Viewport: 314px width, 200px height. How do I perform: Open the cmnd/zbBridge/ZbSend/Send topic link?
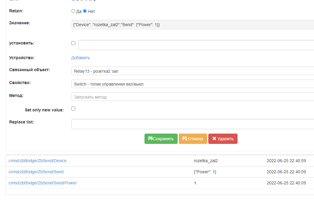[x=36, y=172]
